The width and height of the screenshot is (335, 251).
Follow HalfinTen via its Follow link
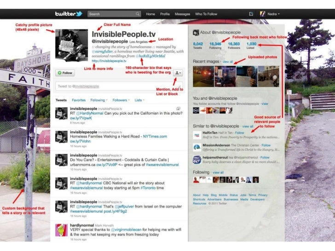click(239, 133)
